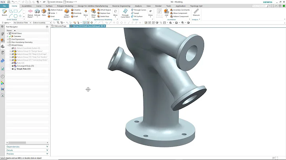Select Move Component

pos(179,13)
